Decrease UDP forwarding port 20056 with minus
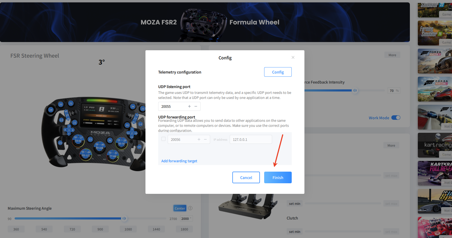The width and height of the screenshot is (452, 238). coord(205,139)
